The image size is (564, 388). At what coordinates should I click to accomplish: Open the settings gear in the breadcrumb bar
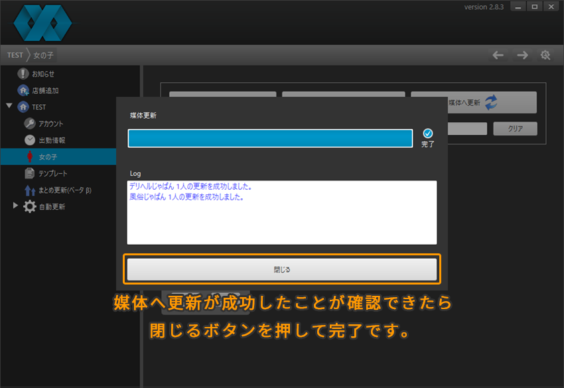pos(545,55)
